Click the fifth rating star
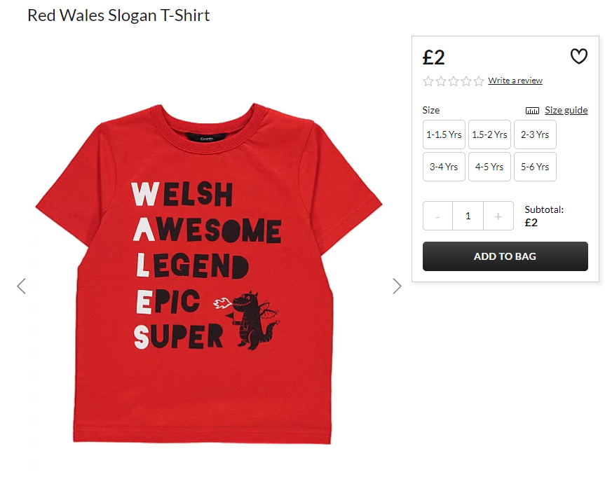The image size is (605, 477). [479, 81]
